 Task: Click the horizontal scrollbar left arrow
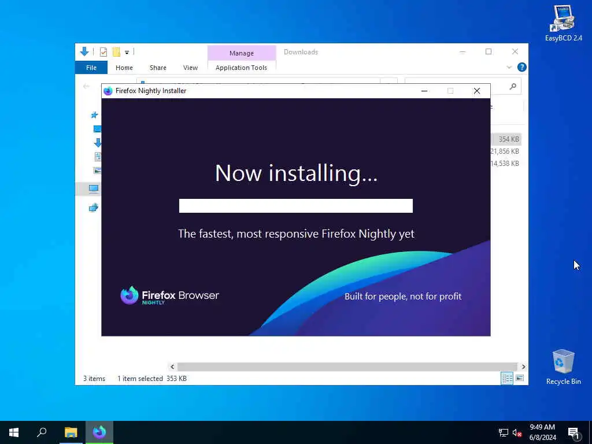click(172, 367)
